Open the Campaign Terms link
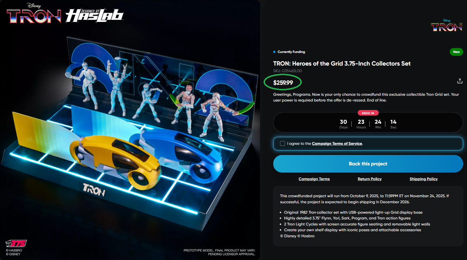The width and height of the screenshot is (467, 260). [x=314, y=179]
